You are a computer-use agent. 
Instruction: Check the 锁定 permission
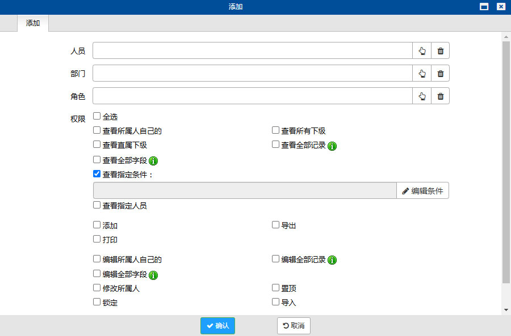(x=97, y=302)
